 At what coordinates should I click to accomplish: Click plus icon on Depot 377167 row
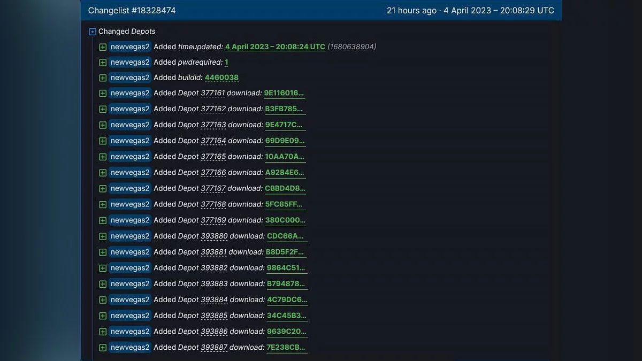pyautogui.click(x=103, y=189)
